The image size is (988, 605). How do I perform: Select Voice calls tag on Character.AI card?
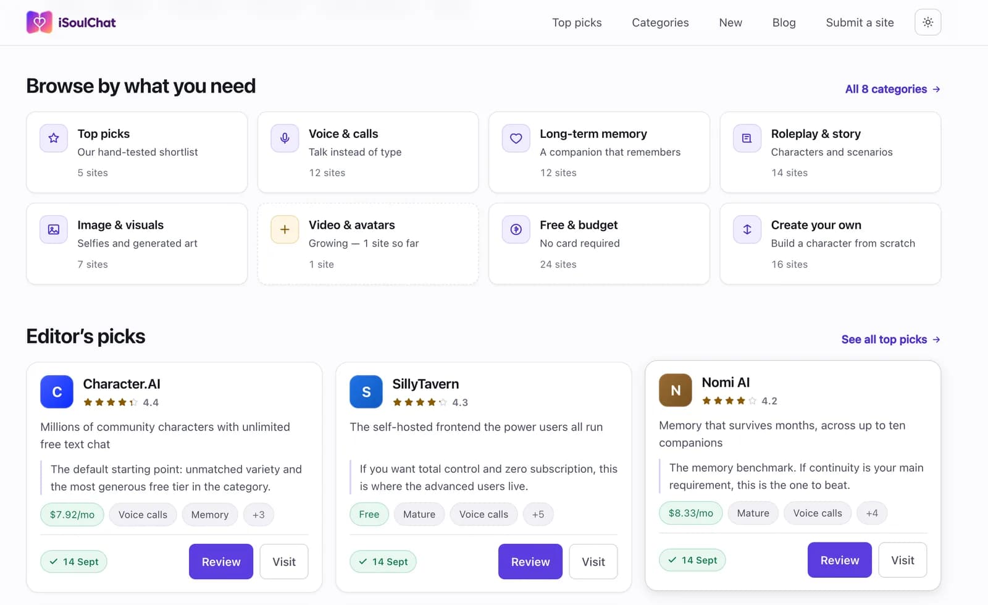143,515
